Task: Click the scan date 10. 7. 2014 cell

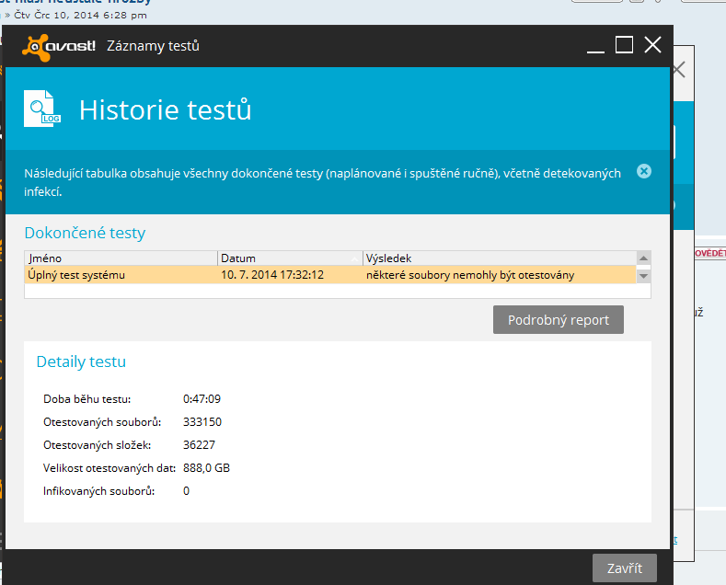Action: [x=272, y=275]
